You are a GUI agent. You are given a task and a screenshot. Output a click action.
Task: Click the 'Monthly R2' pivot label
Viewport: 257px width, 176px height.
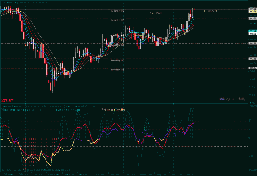(118, 11)
